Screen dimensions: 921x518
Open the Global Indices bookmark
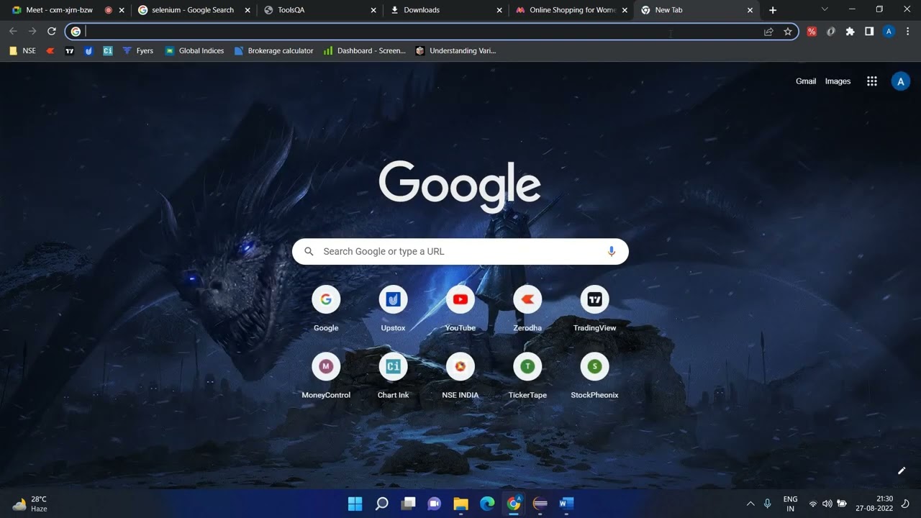194,51
